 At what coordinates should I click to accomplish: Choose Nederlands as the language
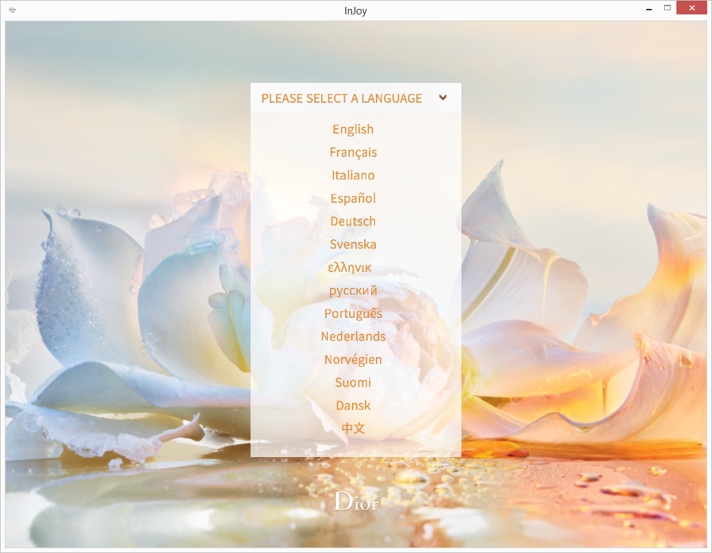353,336
